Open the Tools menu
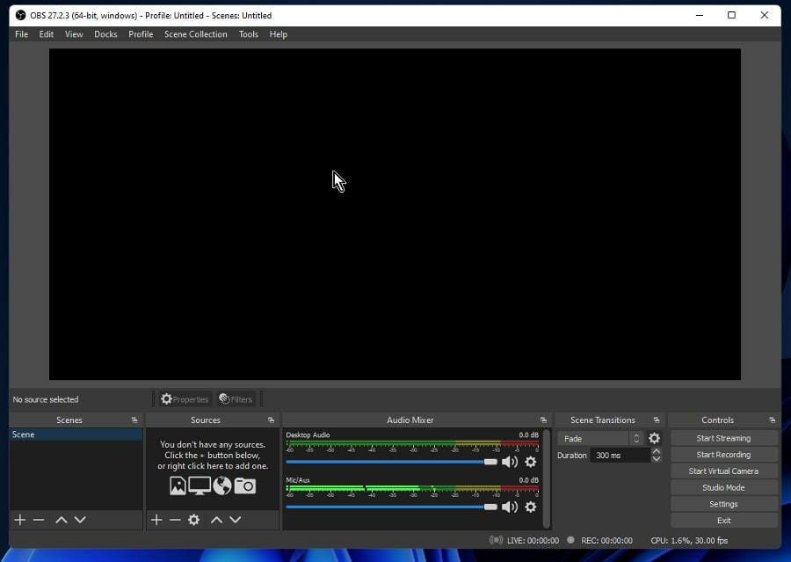 click(249, 34)
